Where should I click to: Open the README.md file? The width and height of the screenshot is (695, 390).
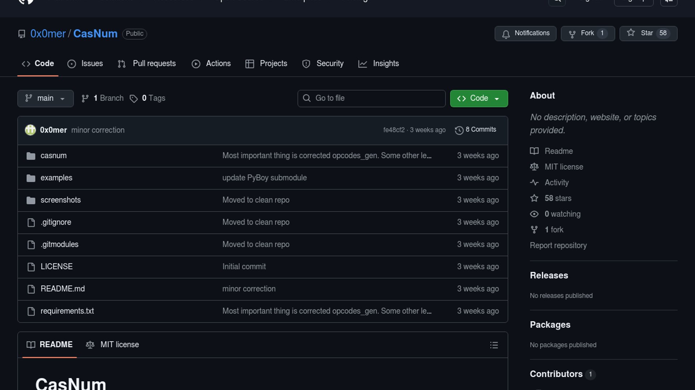(63, 289)
